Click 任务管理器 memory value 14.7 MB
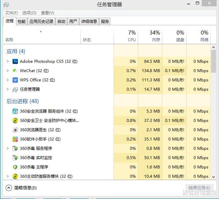The height and width of the screenshot is (199, 219). tap(152, 89)
